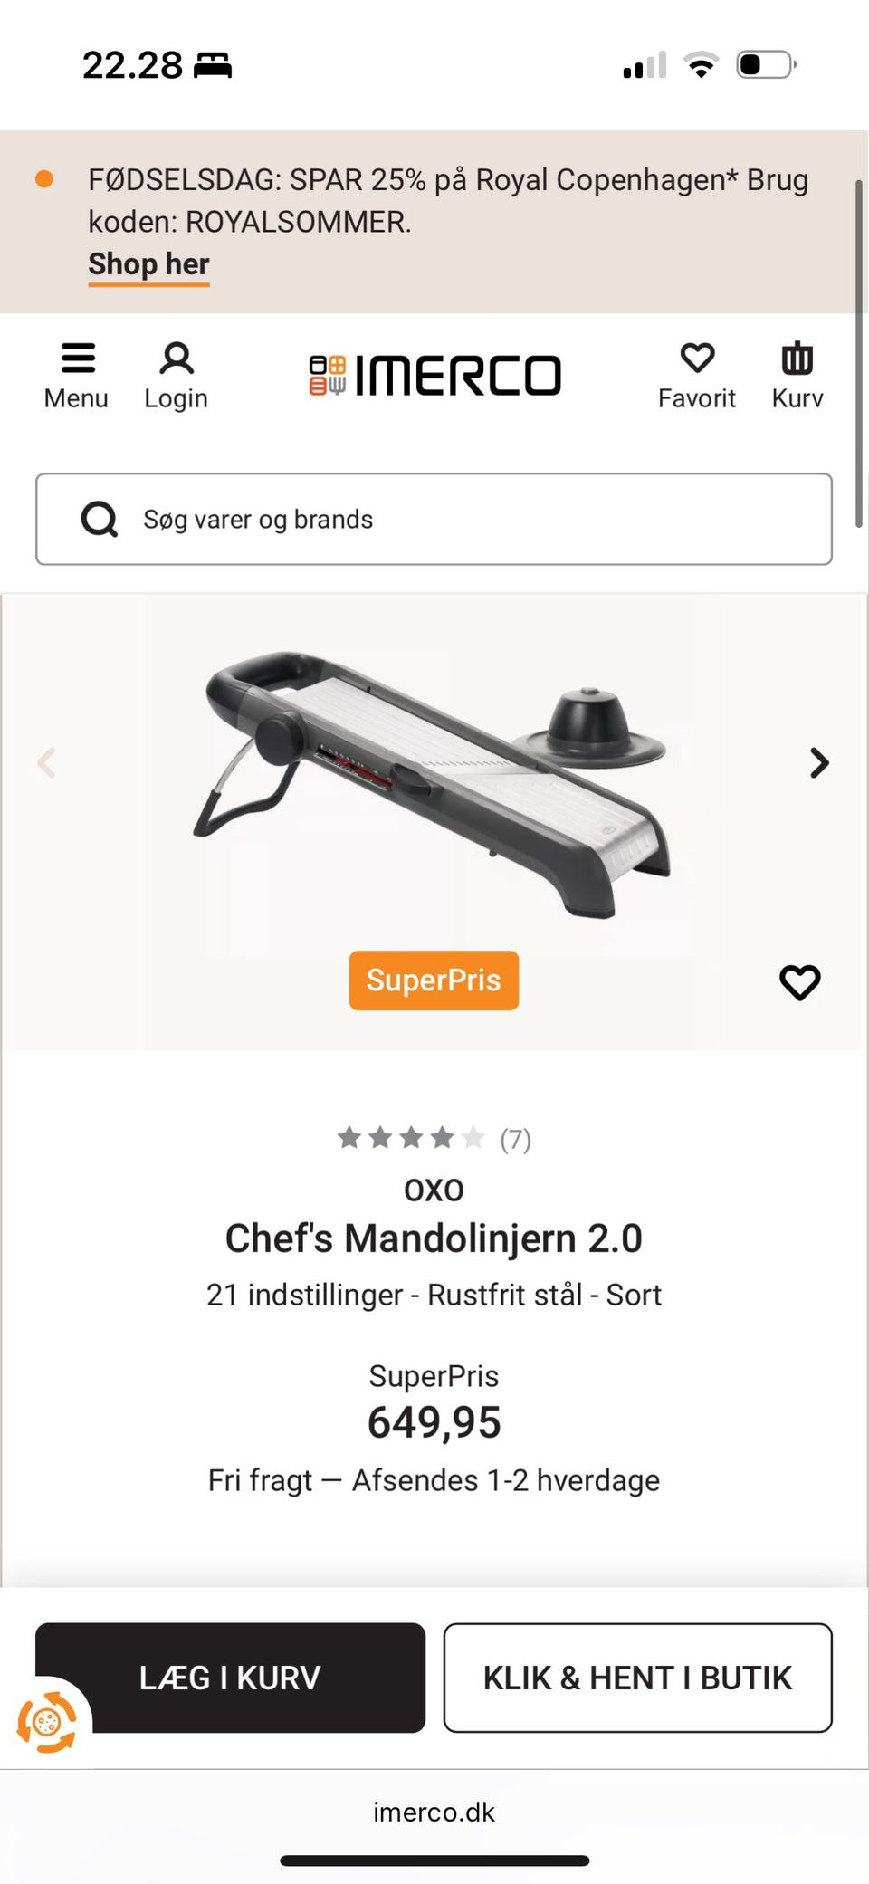The width and height of the screenshot is (869, 1884).
Task: Click the OXO brand name
Action: [434, 1190]
